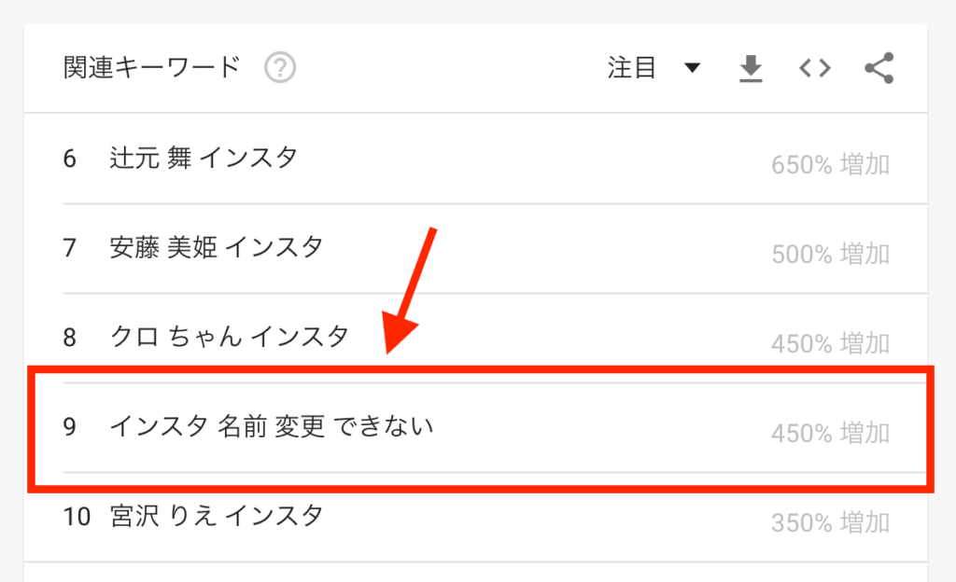Click the 350% 増加 value in row 10
The image size is (956, 582).
click(x=830, y=522)
